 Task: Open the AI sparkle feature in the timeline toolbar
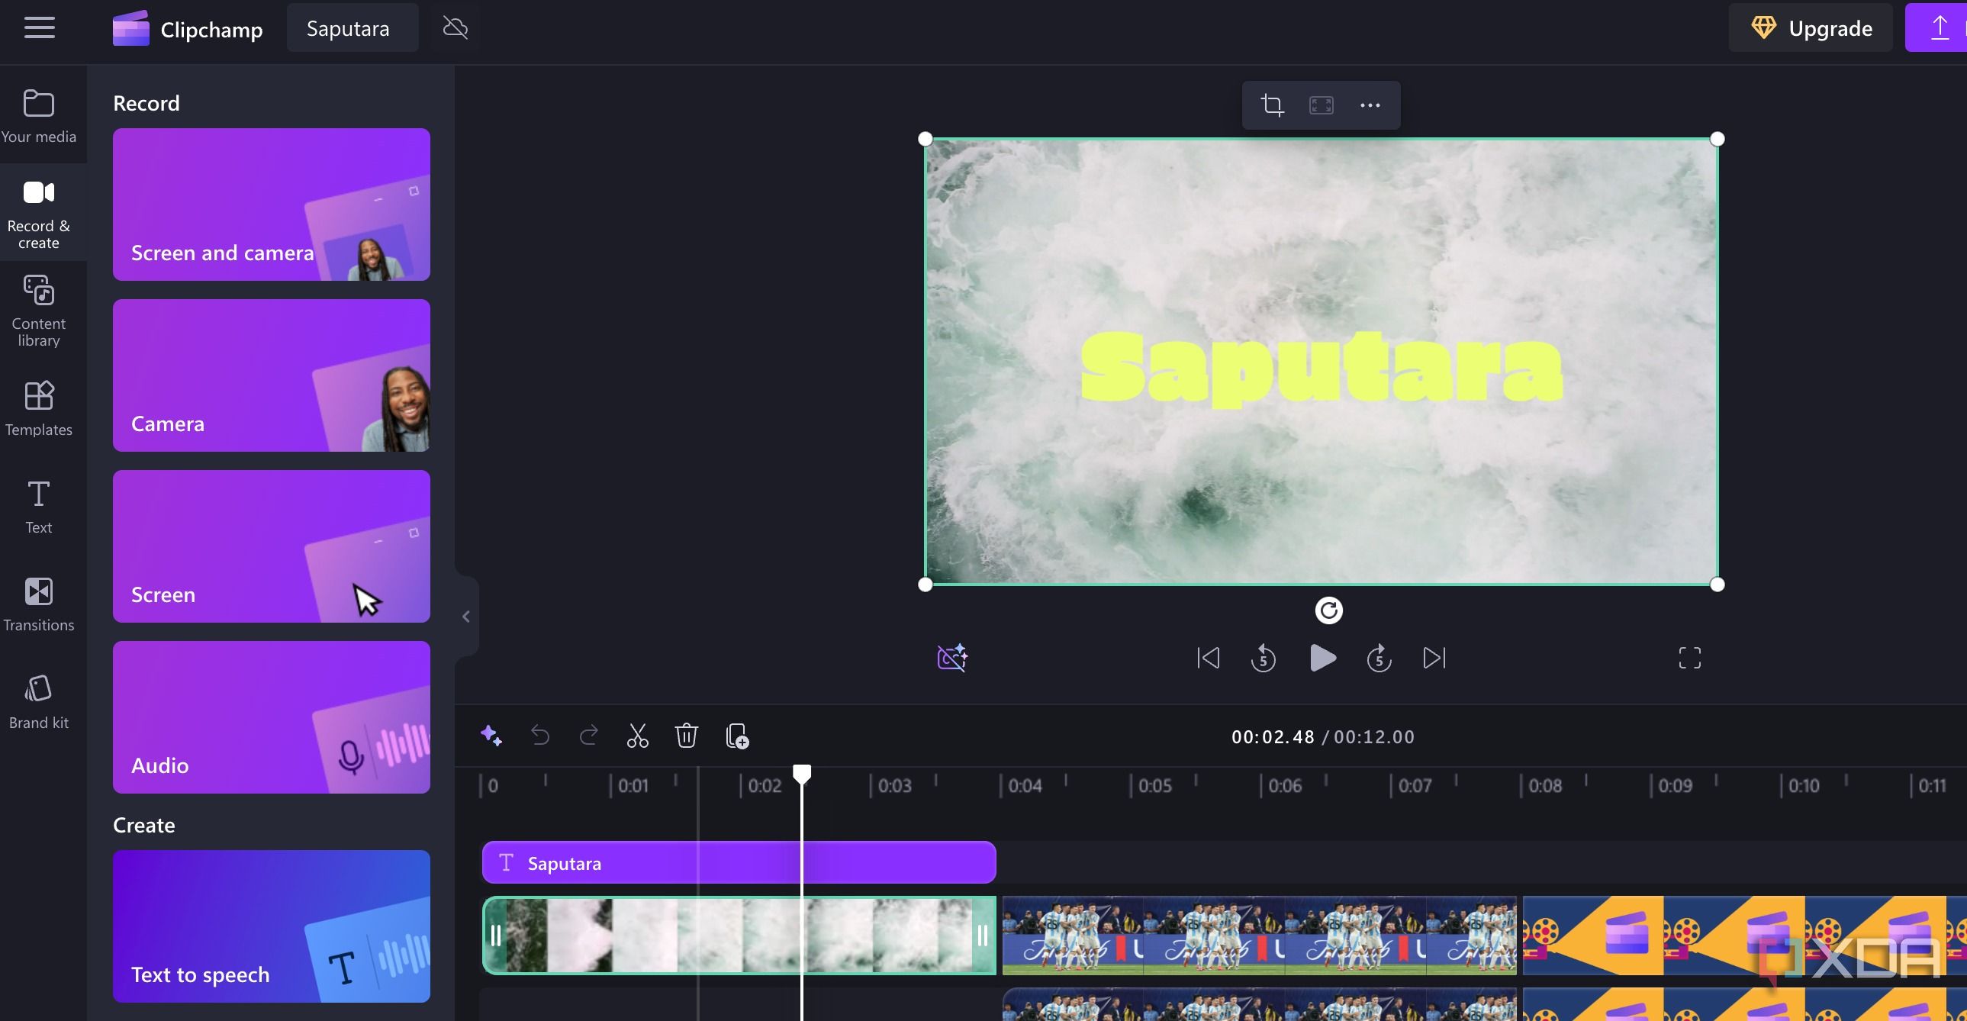click(x=491, y=736)
